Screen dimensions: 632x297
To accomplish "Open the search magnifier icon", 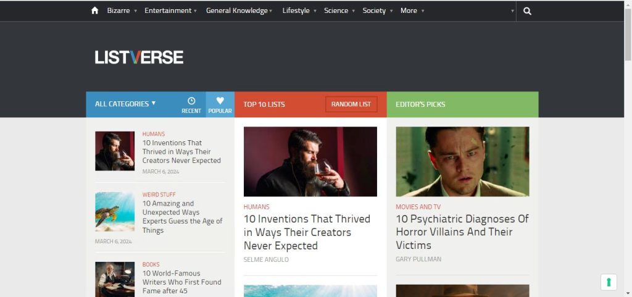I will pos(527,10).
